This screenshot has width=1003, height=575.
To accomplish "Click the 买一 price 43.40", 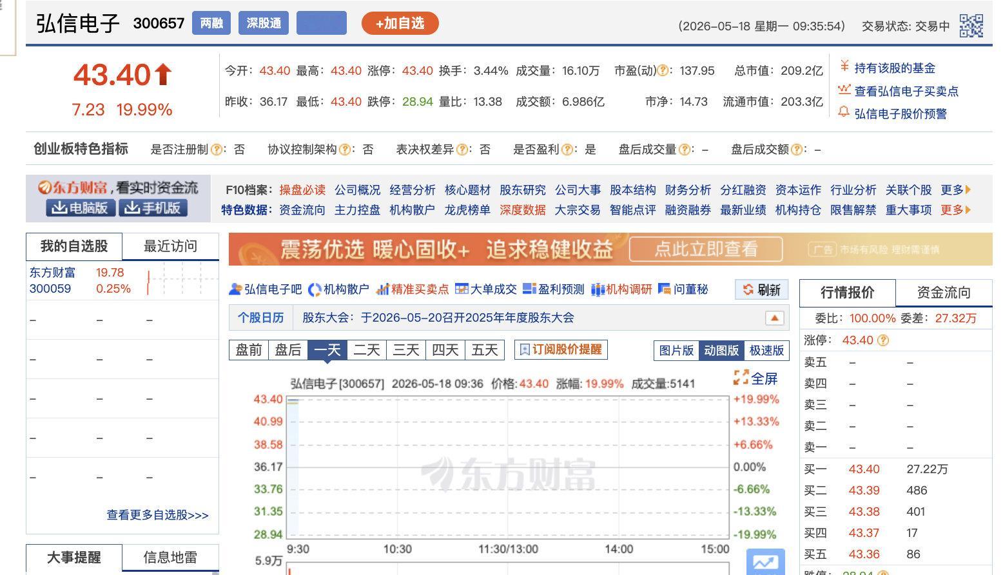I will (864, 469).
